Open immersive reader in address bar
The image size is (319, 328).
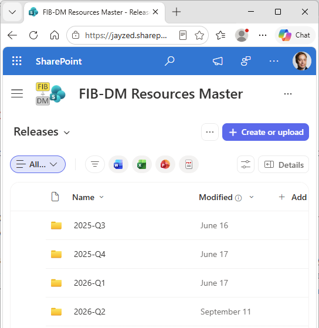183,35
